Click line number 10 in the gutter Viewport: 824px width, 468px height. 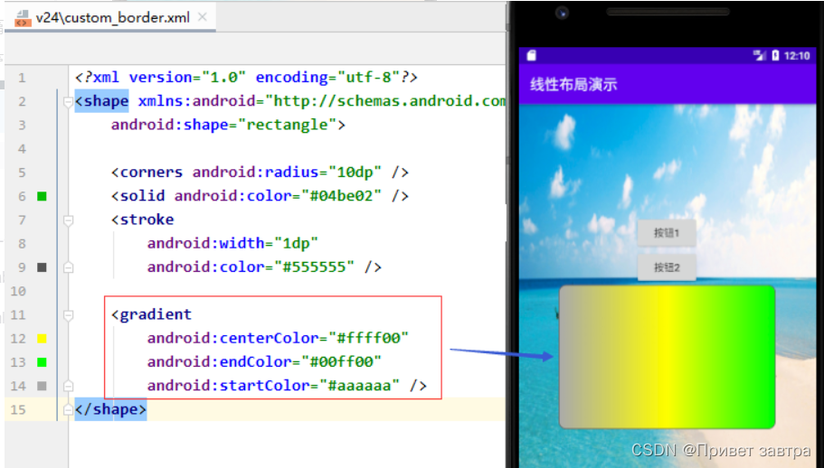(18, 291)
